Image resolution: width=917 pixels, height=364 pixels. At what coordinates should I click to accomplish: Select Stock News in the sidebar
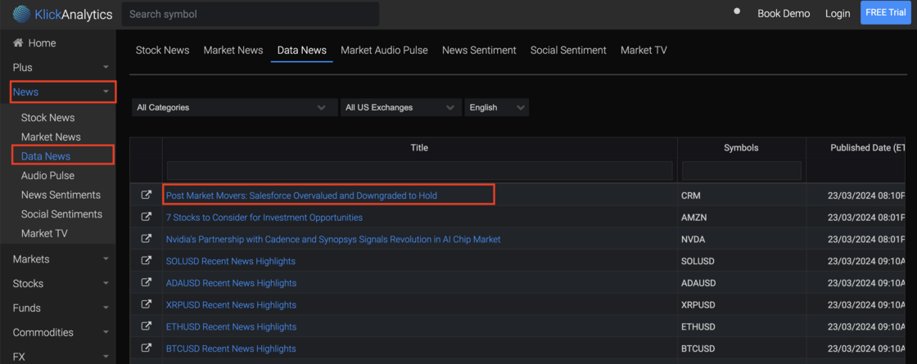point(48,118)
